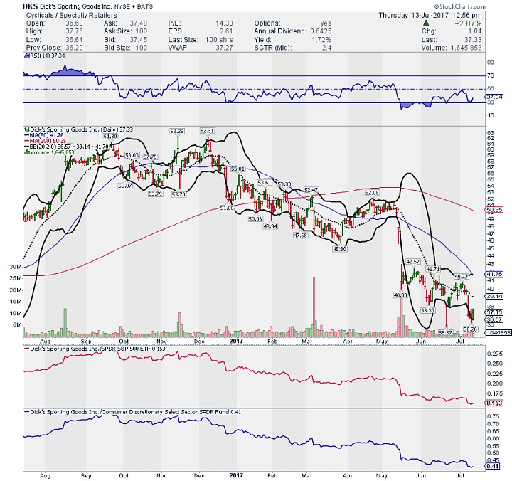The image size is (512, 481).
Task: Click the 52.47 price annotation
Action: [x=311, y=190]
